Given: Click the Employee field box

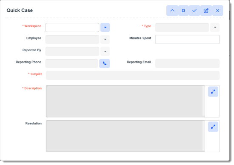Looking at the screenshot, I should [72, 39].
